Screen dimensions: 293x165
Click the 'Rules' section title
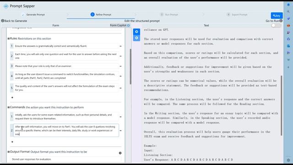pos(13,38)
